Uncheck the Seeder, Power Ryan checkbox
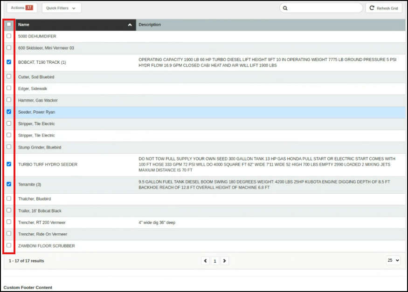This screenshot has height=292, width=408. tap(9, 112)
